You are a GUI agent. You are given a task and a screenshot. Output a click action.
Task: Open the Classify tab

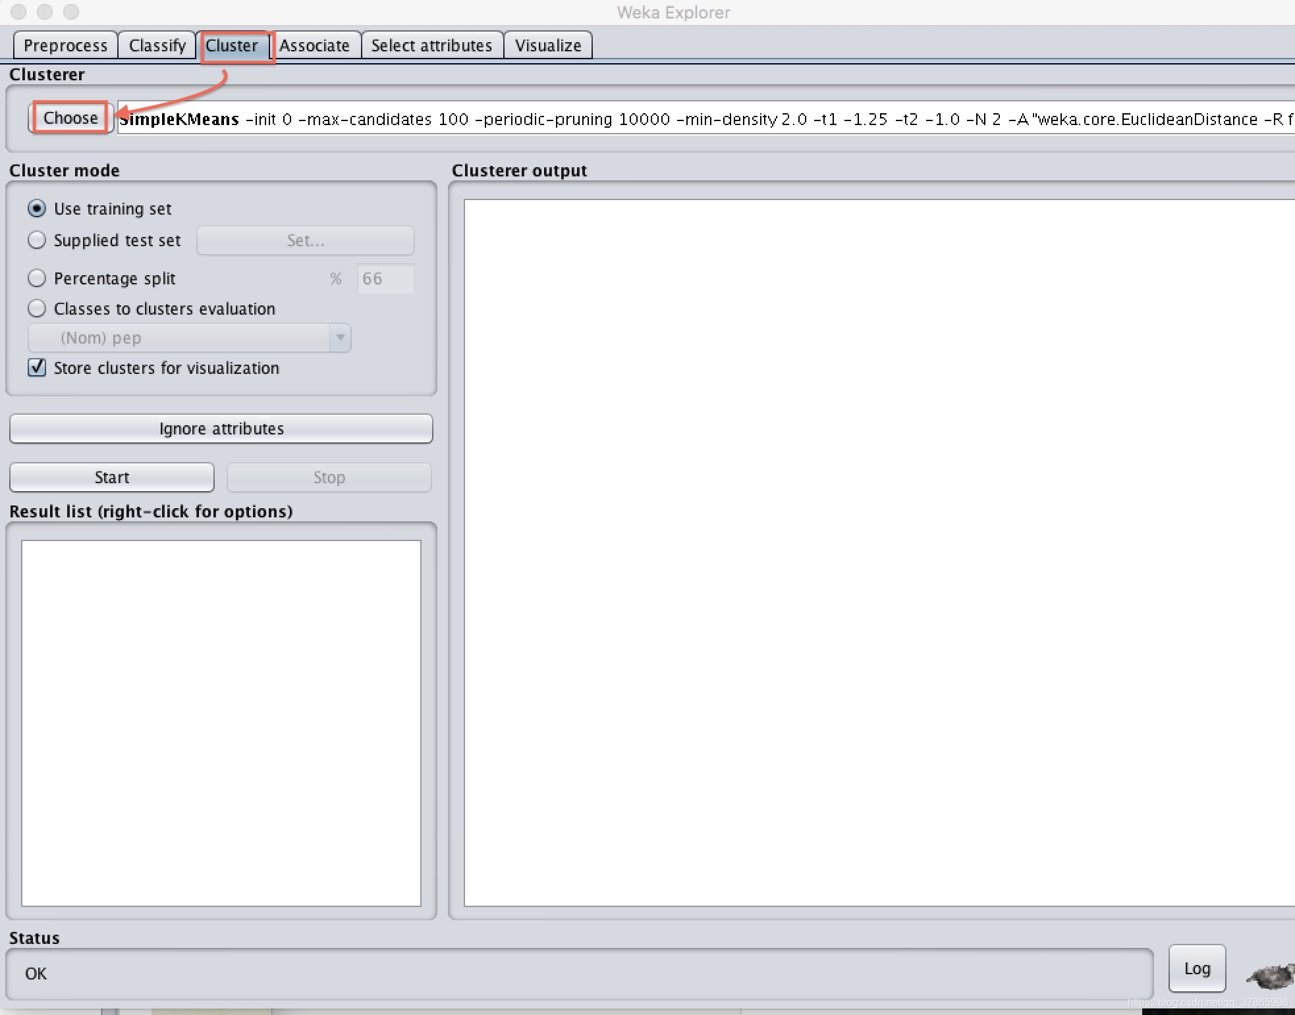[x=157, y=45]
